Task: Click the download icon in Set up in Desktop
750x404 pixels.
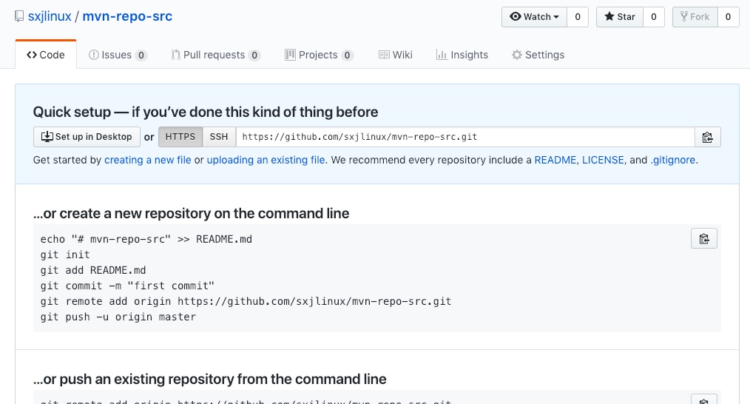Action: pos(47,137)
